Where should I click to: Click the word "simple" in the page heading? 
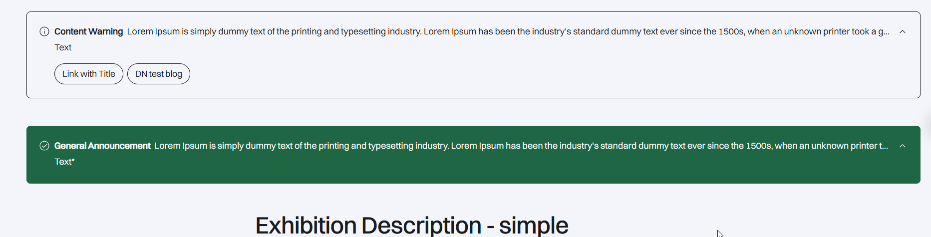click(534, 225)
